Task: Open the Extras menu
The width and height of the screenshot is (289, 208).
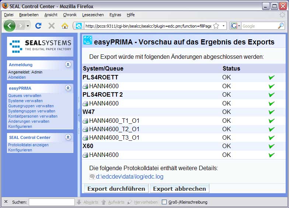Action: tap(115, 15)
